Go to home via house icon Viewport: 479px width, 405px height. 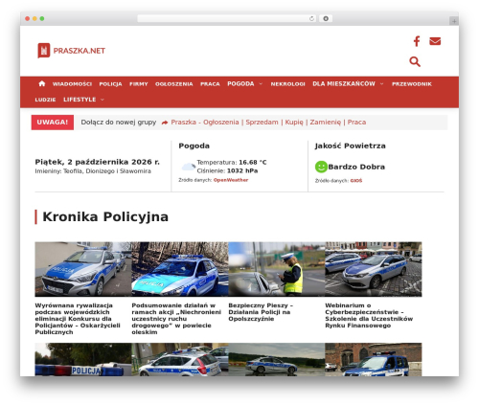[42, 83]
